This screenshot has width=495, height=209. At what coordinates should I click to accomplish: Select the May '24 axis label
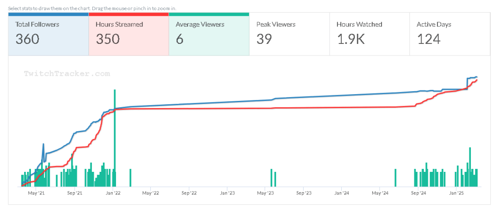(380, 193)
